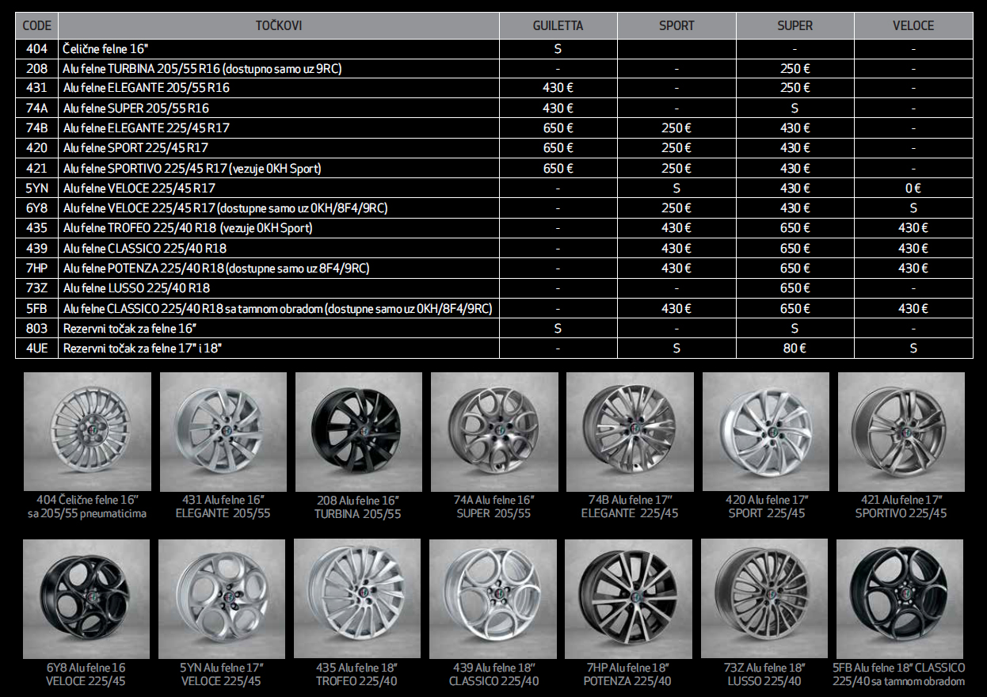Image resolution: width=987 pixels, height=697 pixels.
Task: Click the 7HP POTENZA 225/40 wheel thumbnail
Action: pyautogui.click(x=628, y=598)
